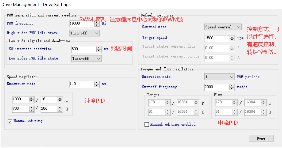Image resolution: width=282 pixels, height=148 pixels.
Task: Click PWM frequency label
Action: point(20,23)
